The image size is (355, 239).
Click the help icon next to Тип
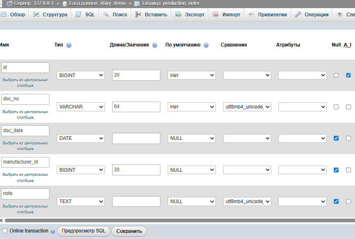(x=69, y=45)
